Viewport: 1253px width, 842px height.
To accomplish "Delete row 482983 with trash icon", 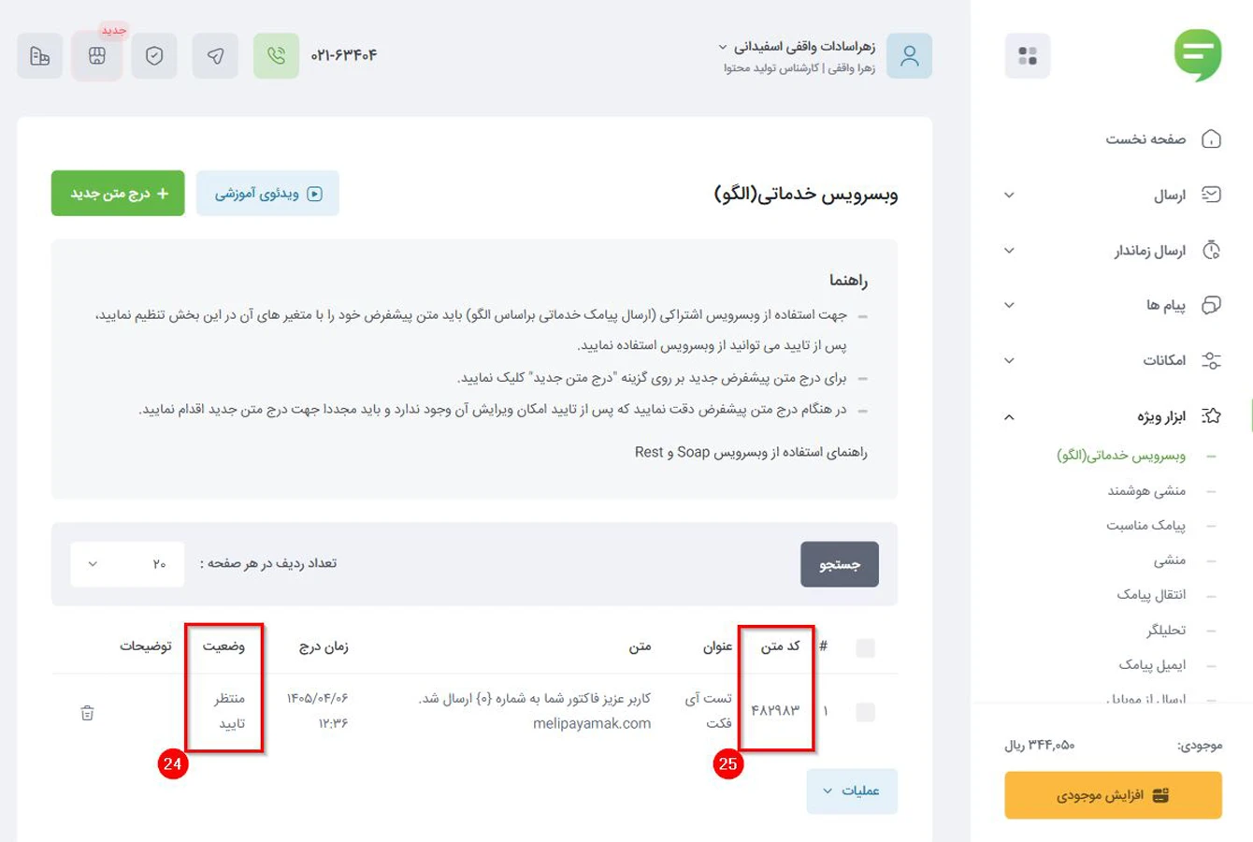I will (x=87, y=713).
